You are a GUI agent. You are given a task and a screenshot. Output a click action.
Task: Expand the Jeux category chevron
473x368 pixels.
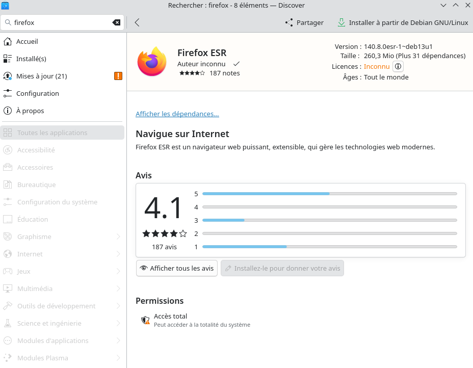tap(118, 271)
